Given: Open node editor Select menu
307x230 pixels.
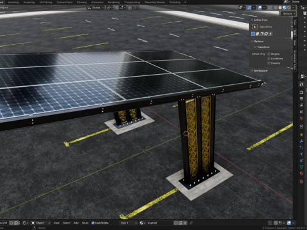Looking at the screenshot, I should coord(67,223).
